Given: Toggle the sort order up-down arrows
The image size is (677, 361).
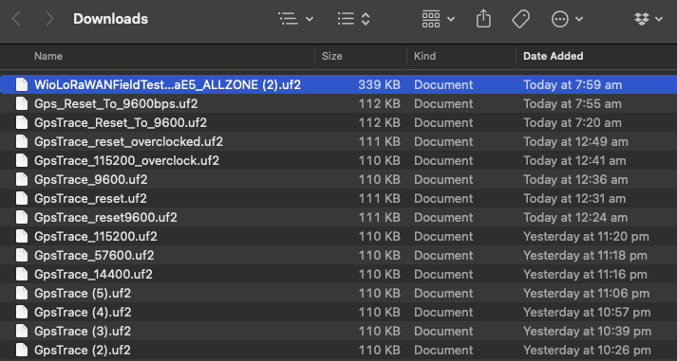Looking at the screenshot, I should 366,19.
